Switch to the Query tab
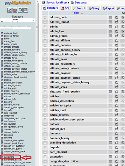Screen dimensions: 125x166 pyautogui.click(x=94, y=8)
